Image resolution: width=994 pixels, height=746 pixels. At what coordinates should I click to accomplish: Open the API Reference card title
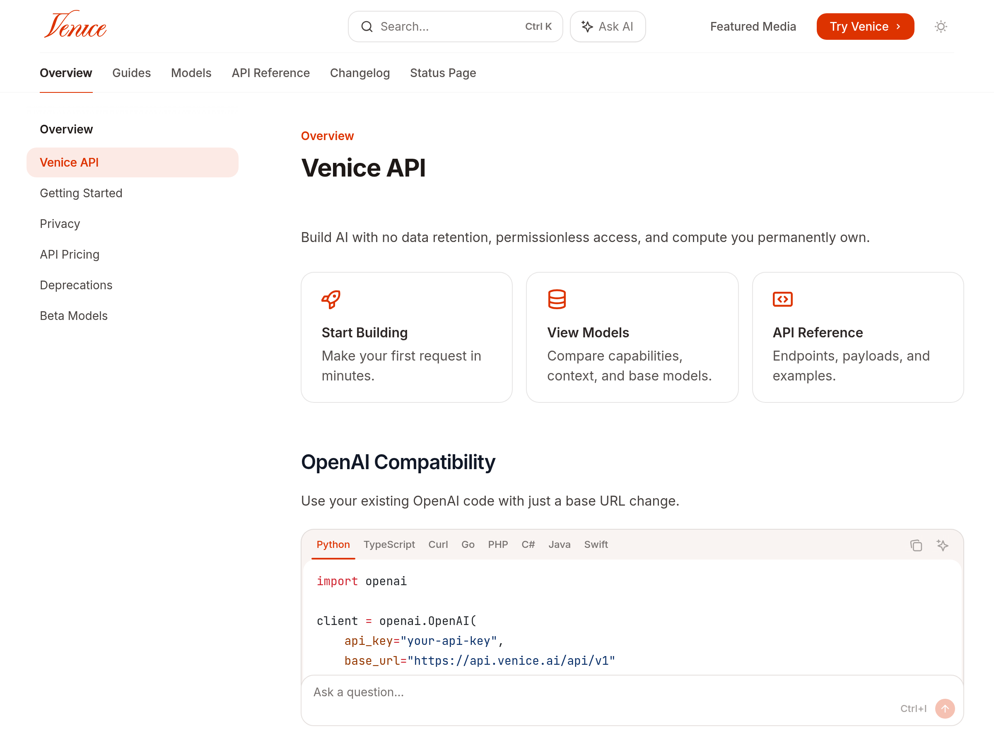818,332
